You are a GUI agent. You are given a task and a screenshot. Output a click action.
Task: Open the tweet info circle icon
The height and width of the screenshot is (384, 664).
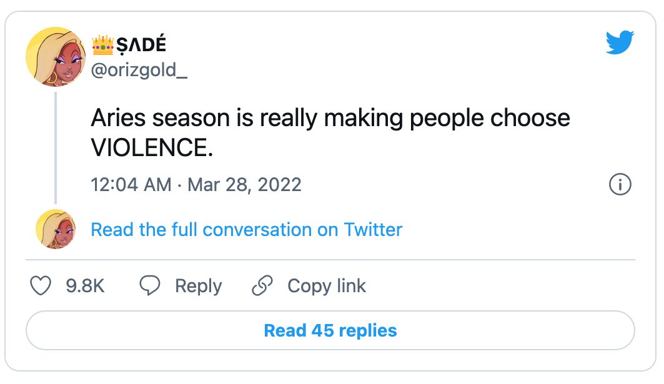click(x=620, y=185)
